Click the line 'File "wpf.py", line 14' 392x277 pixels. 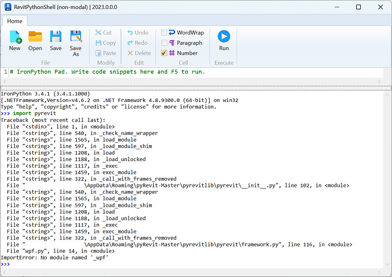pyautogui.click(x=61, y=251)
